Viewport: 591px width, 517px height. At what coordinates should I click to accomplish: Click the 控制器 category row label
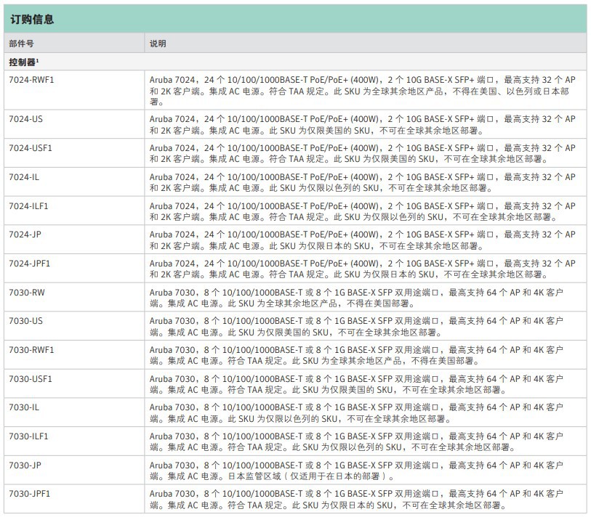click(24, 62)
